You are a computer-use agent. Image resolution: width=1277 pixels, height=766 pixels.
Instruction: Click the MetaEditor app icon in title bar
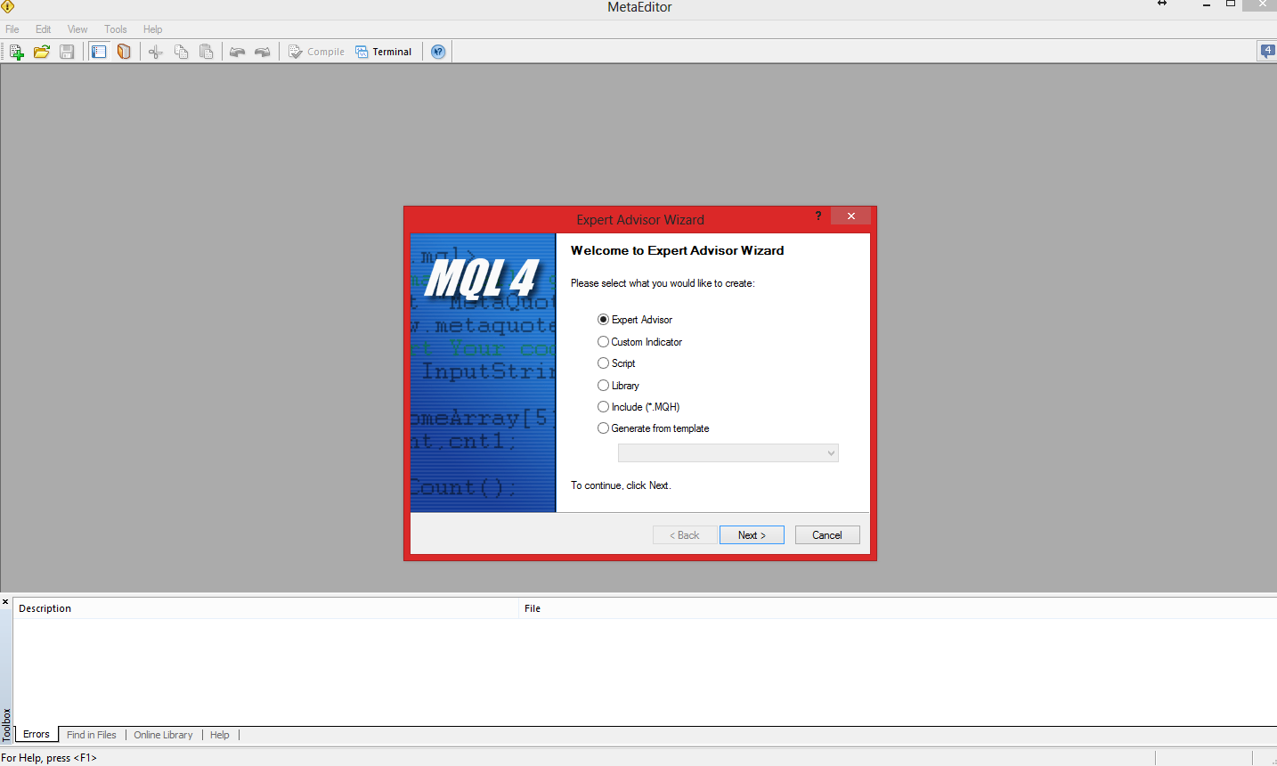(x=8, y=7)
